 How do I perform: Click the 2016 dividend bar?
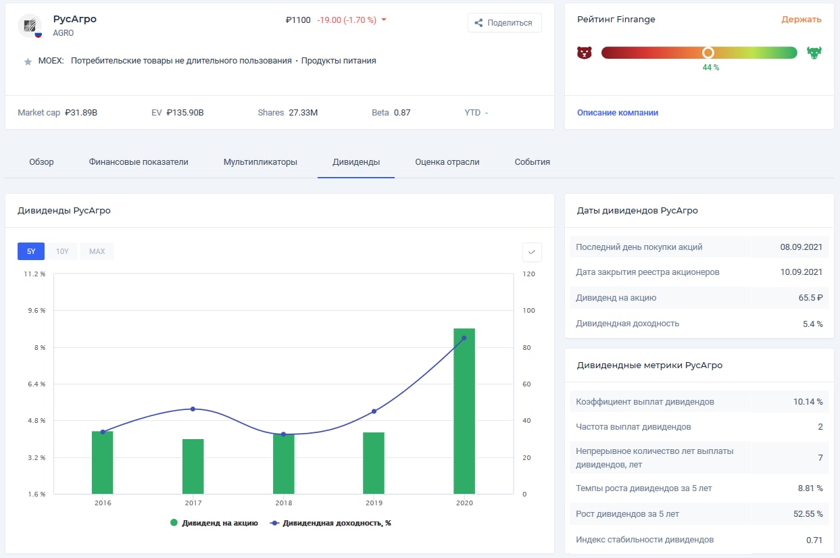[103, 463]
